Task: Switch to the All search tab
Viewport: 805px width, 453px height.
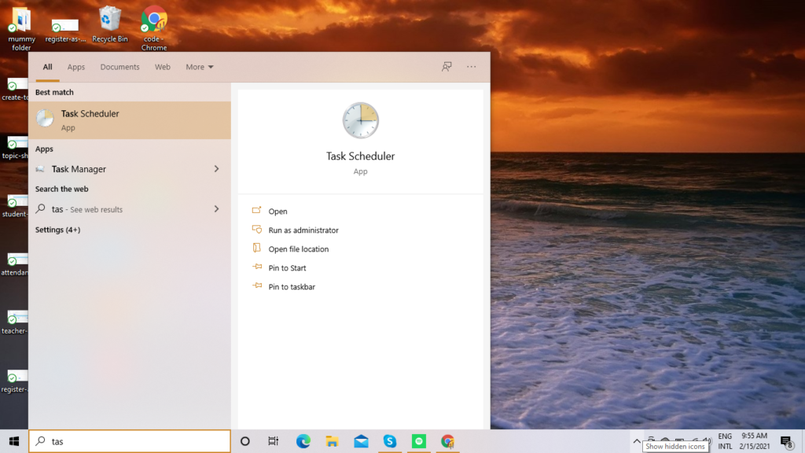Action: 47,67
